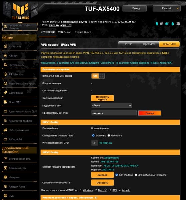Screen dimensions: 186x200
Task: Click the Проверить журнал button
Action: [x=102, y=98]
